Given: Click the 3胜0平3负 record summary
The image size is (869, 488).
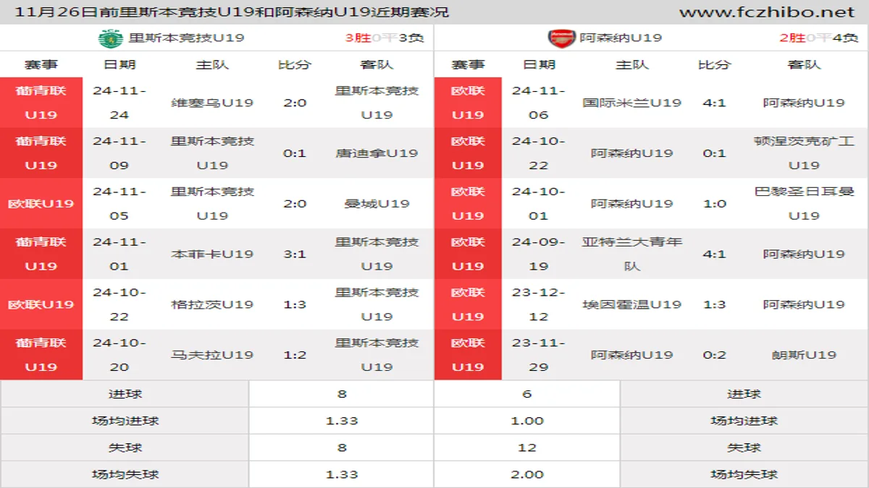Looking at the screenshot, I should pyautogui.click(x=384, y=38).
